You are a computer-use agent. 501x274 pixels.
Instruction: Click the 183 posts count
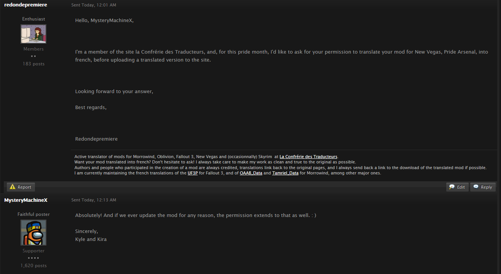(x=33, y=64)
